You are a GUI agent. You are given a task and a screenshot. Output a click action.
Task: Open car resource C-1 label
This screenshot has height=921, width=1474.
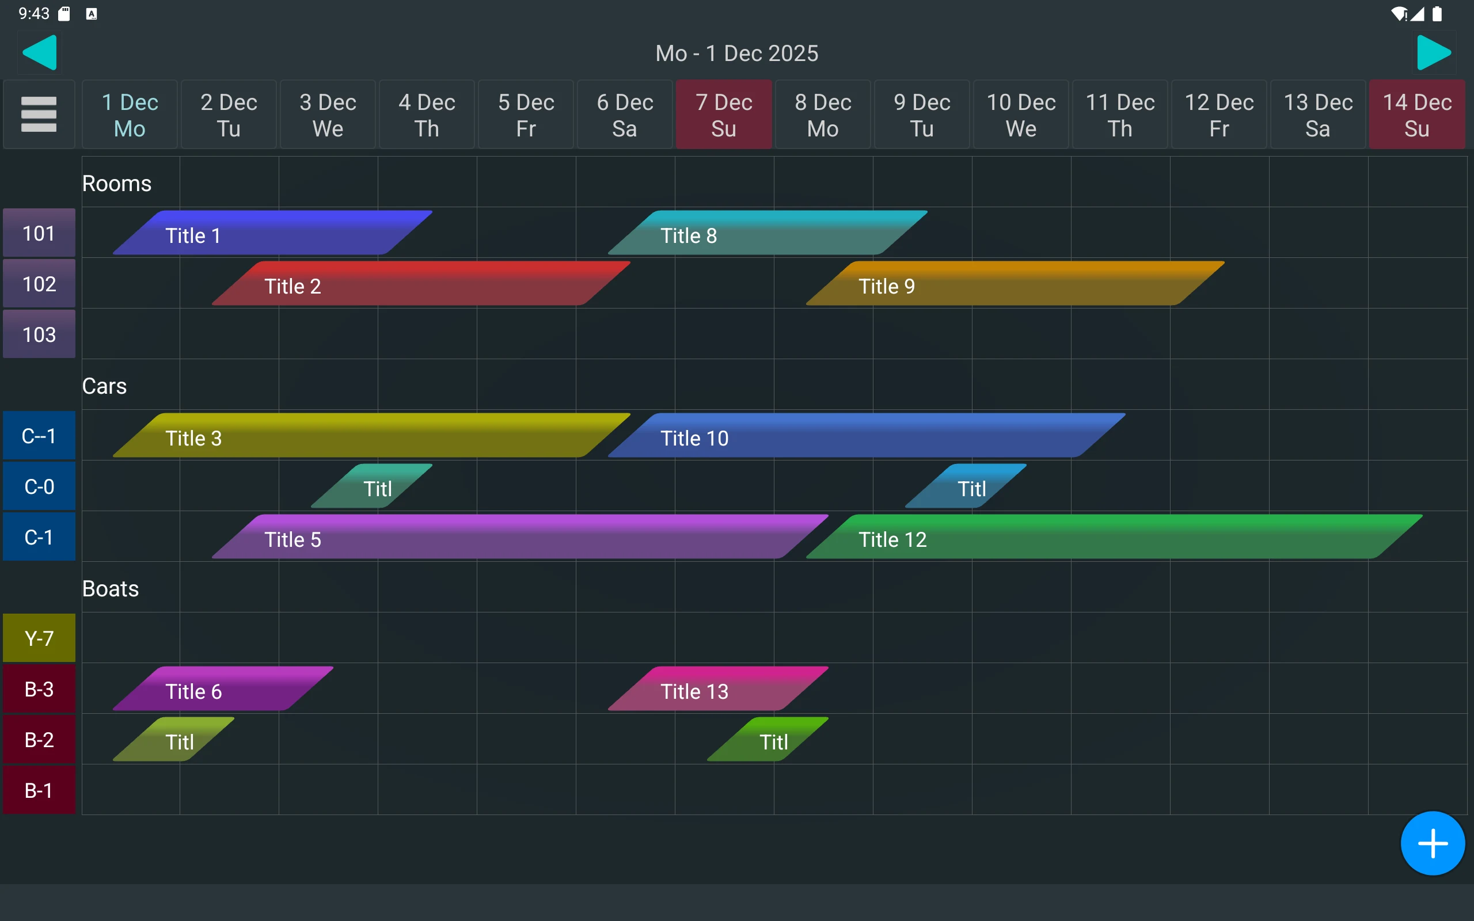39,536
